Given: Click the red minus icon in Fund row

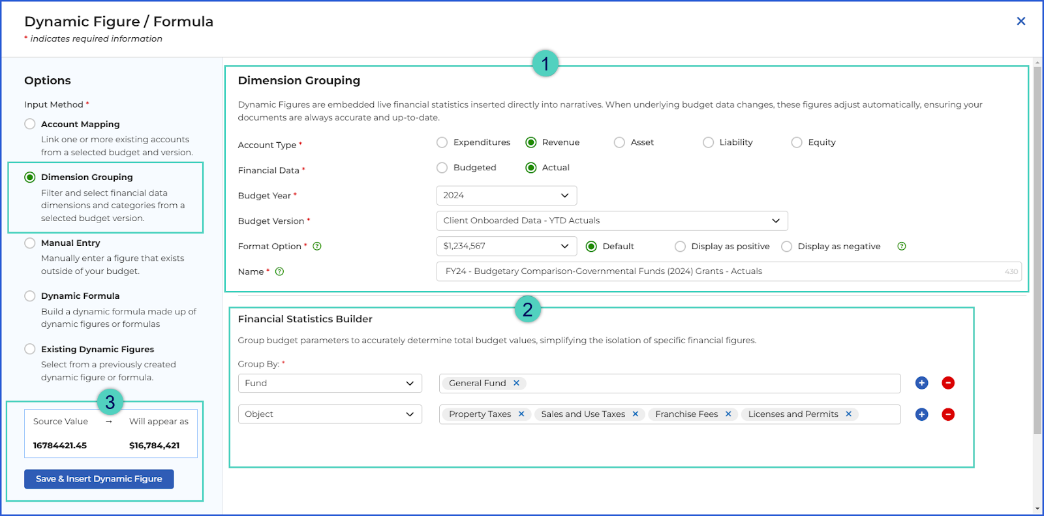Looking at the screenshot, I should (x=948, y=383).
